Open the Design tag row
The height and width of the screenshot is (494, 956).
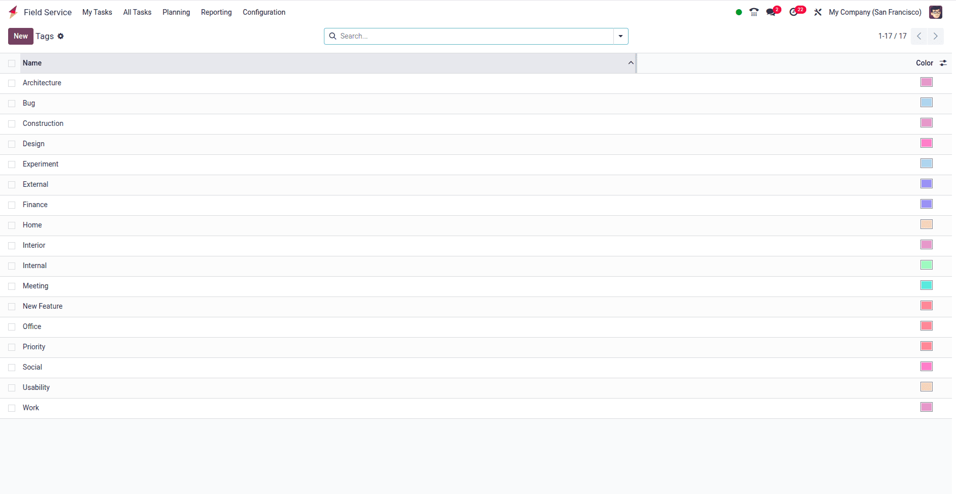tap(476, 144)
